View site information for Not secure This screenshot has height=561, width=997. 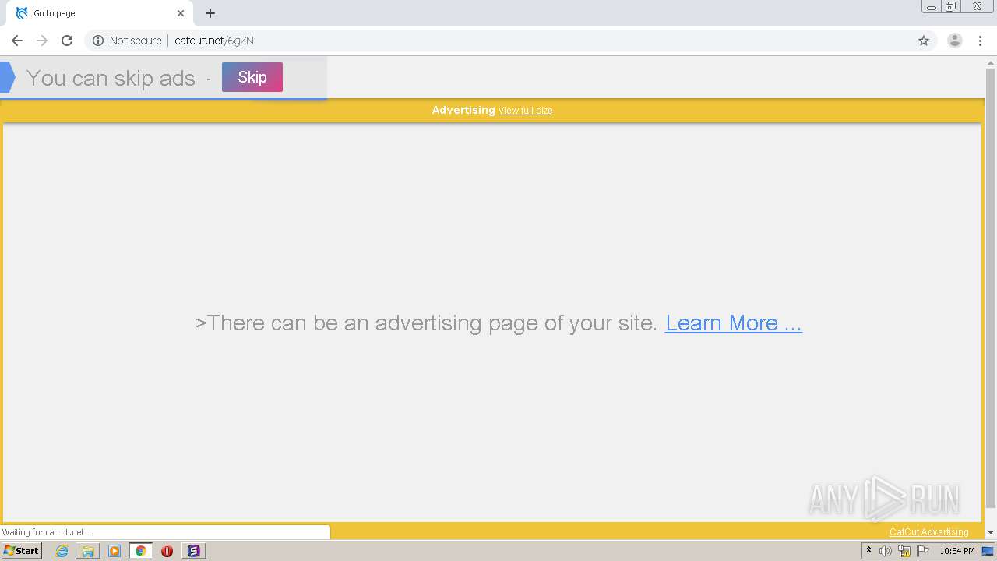pyautogui.click(x=127, y=41)
